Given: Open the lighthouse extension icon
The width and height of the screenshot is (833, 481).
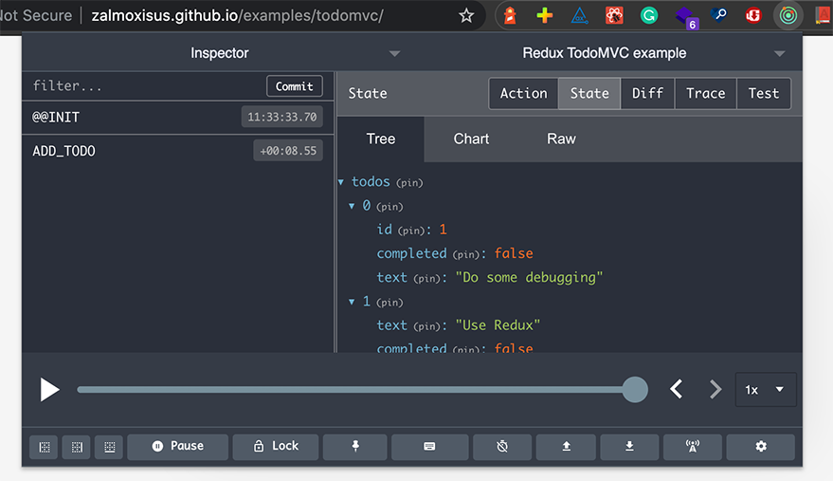Looking at the screenshot, I should click(x=510, y=15).
